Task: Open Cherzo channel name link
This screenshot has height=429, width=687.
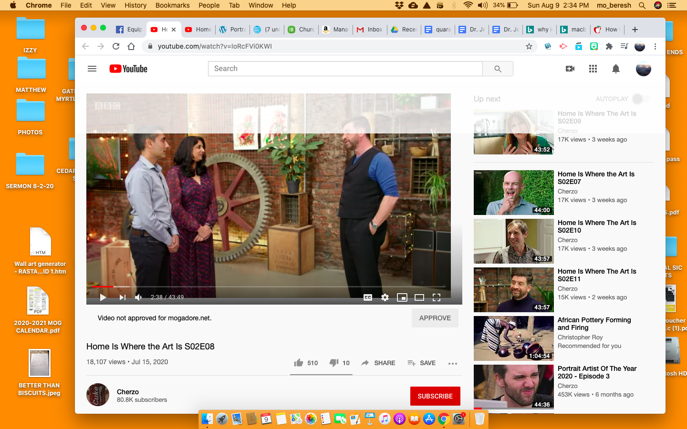Action: 128,392
